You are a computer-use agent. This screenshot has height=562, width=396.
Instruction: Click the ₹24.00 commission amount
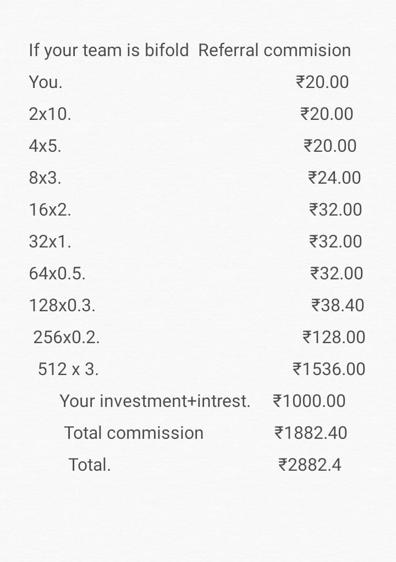tap(334, 178)
